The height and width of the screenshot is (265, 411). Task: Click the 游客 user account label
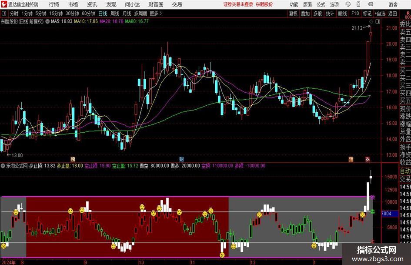click(x=393, y=4)
